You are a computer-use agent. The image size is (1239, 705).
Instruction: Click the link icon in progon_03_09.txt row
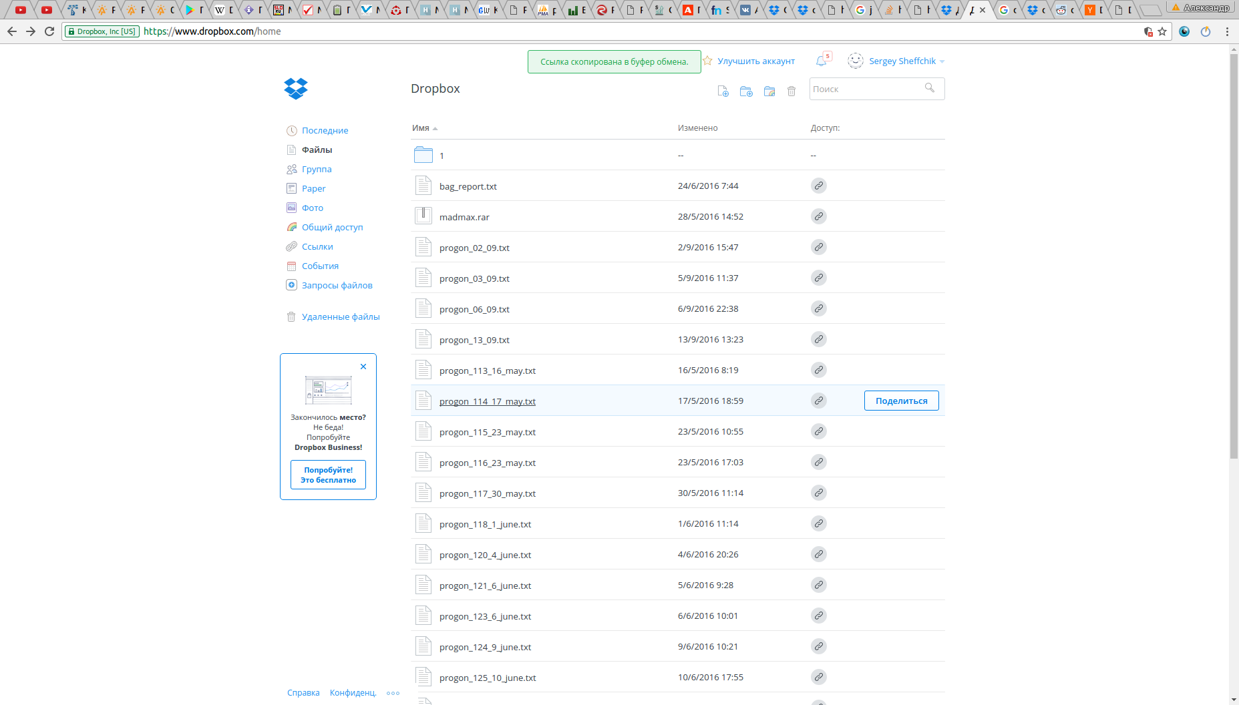[819, 278]
